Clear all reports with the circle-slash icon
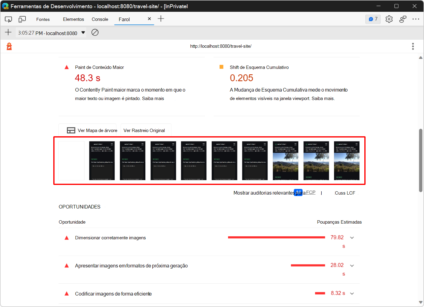Screen dimensions: 424x307 [95, 33]
